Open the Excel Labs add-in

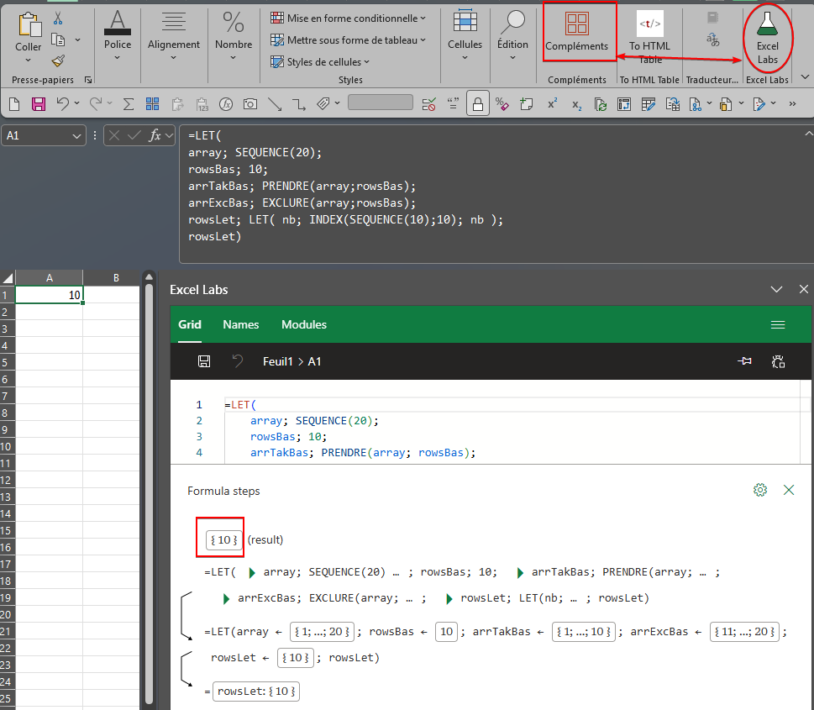click(767, 38)
